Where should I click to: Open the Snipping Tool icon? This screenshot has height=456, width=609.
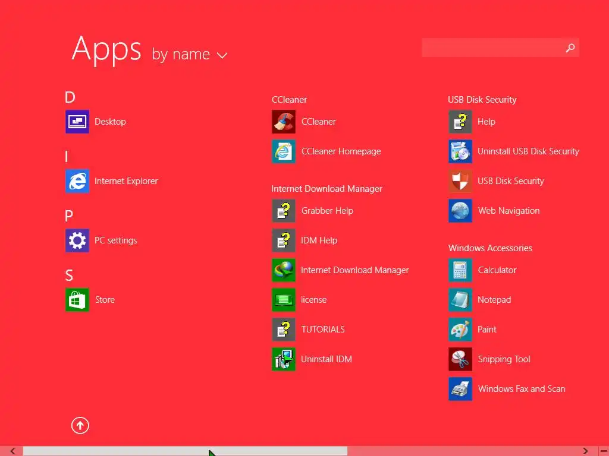click(x=460, y=359)
